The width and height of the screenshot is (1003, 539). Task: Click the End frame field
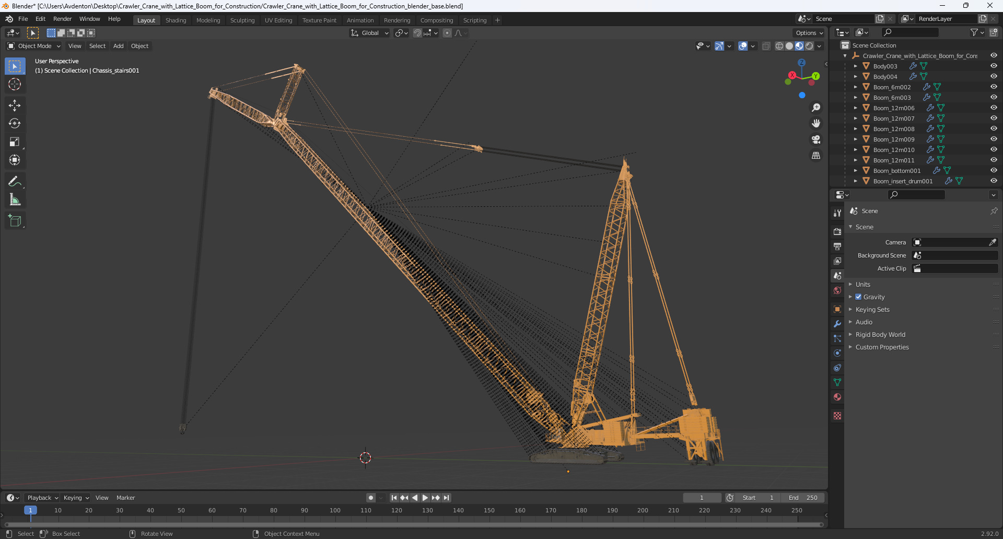click(x=803, y=498)
